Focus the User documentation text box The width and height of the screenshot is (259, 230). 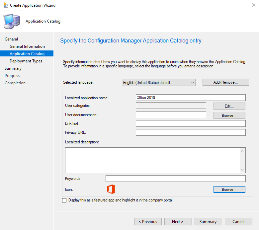[171, 115]
